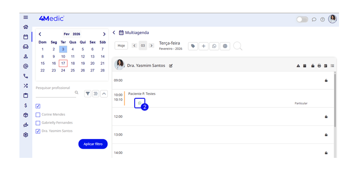Viewport: 359px width, 188px height.
Task: Click the Aplicar filtro button
Action: 93,144
